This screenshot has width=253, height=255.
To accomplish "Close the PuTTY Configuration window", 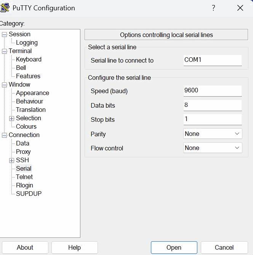I will (240, 8).
